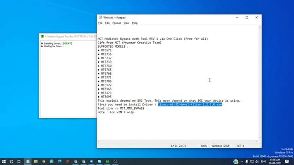
Task: Open network status tray icon
Action: point(252,162)
